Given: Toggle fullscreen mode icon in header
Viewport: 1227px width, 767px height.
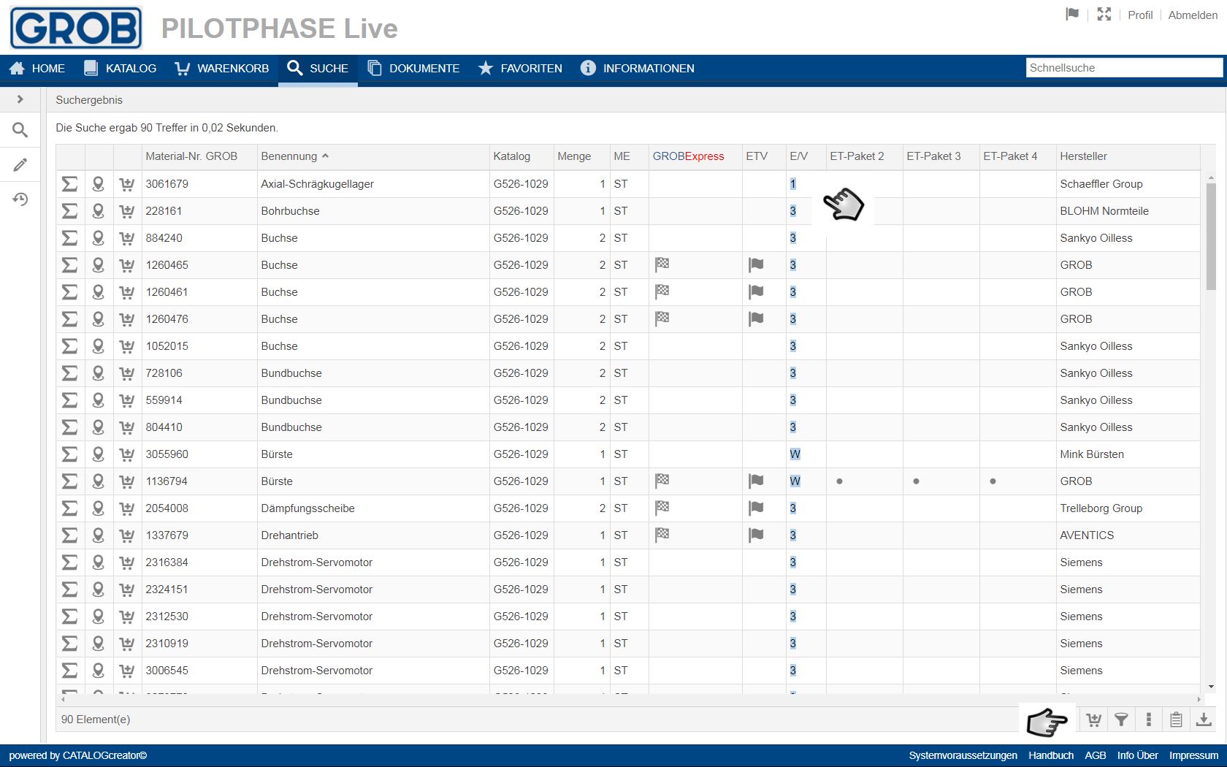Looking at the screenshot, I should point(1104,14).
